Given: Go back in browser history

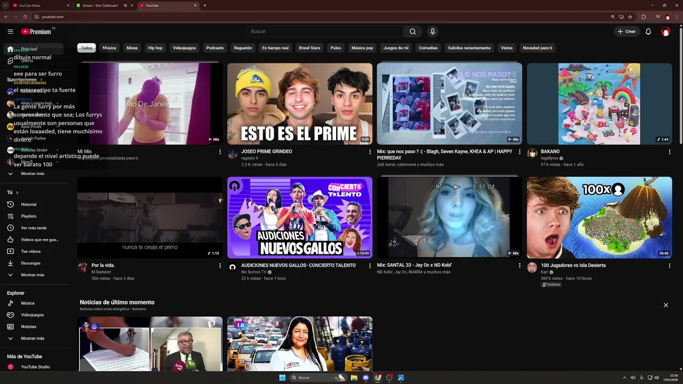Looking at the screenshot, I should click(x=6, y=17).
